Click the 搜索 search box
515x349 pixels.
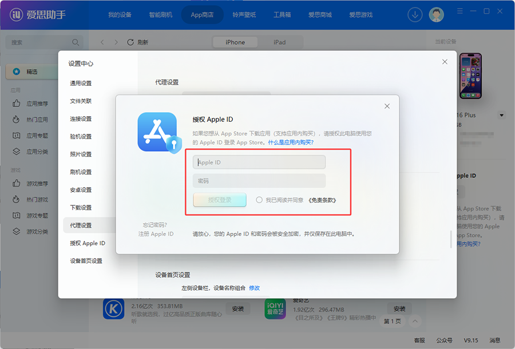(x=44, y=42)
